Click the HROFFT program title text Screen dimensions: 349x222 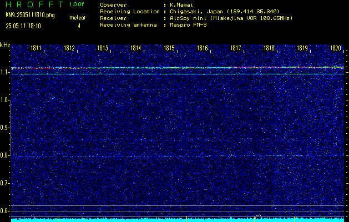pyautogui.click(x=35, y=4)
